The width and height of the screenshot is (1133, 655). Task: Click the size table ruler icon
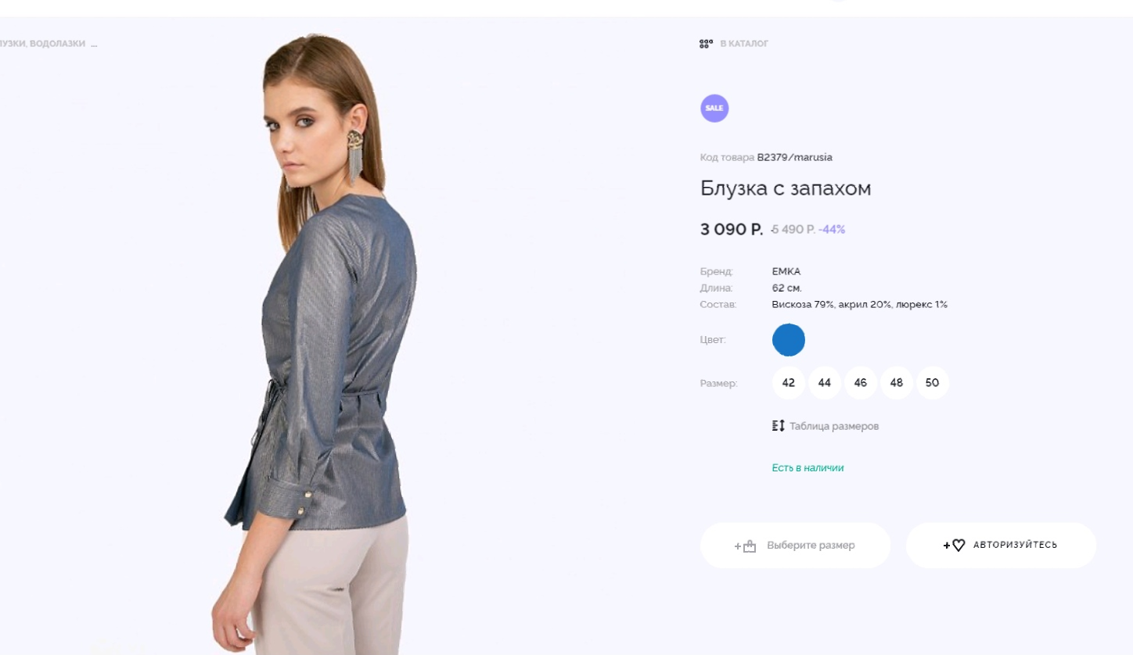click(x=778, y=426)
